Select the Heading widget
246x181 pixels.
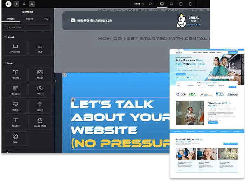tap(16, 74)
